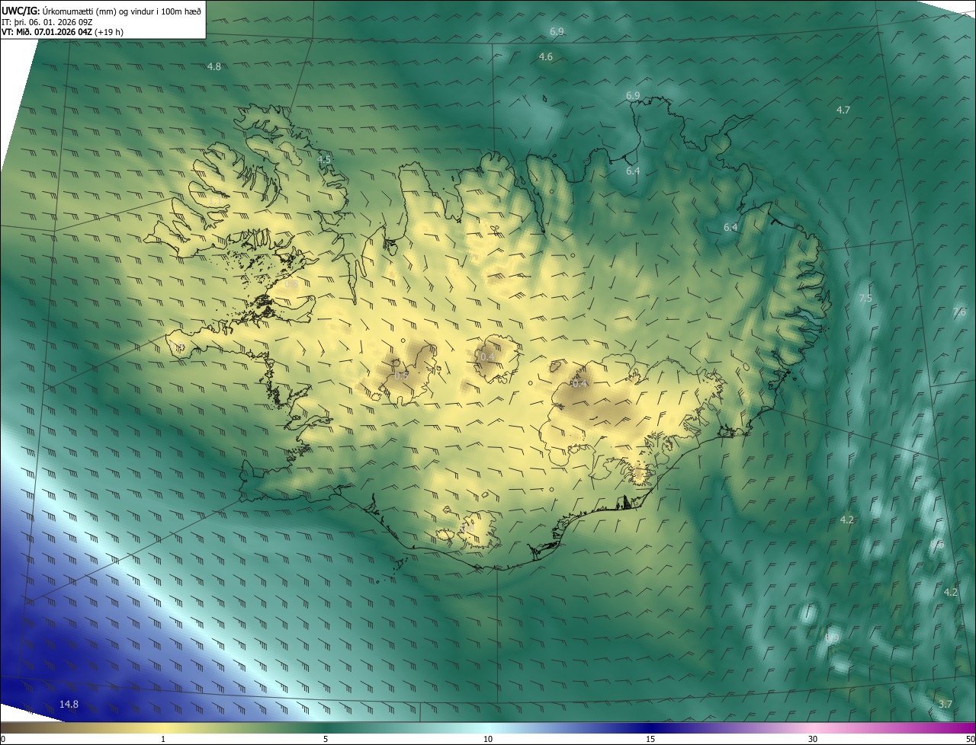
Task: Click the '30' tick on the color scale
Action: [x=813, y=739]
